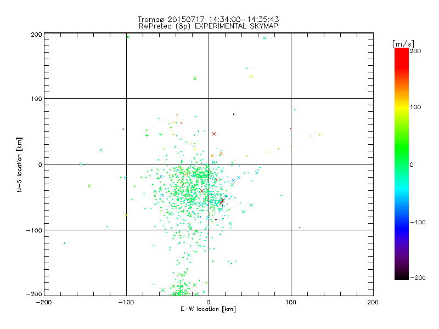439x329 pixels.
Task: Click the 'E-W location [km]' axis label
Action: [x=209, y=309]
